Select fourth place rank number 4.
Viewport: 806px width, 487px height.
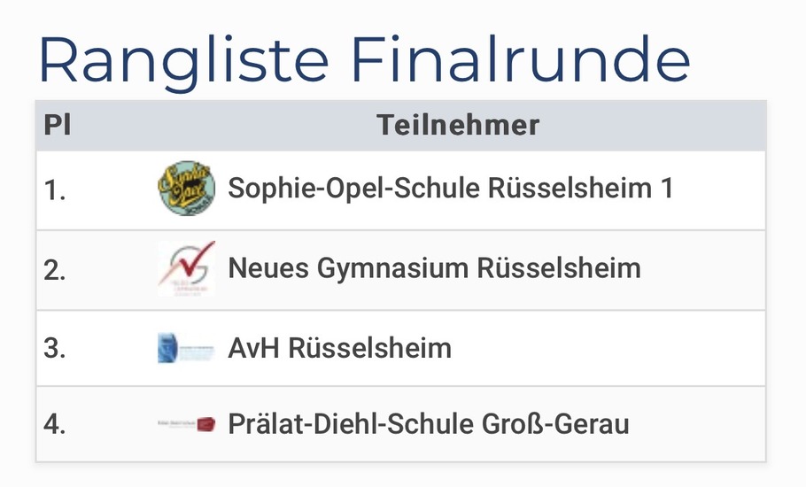pyautogui.click(x=55, y=424)
